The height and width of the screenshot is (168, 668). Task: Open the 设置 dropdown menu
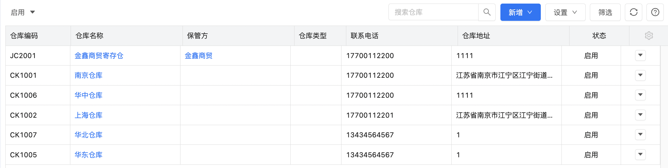click(x=565, y=12)
